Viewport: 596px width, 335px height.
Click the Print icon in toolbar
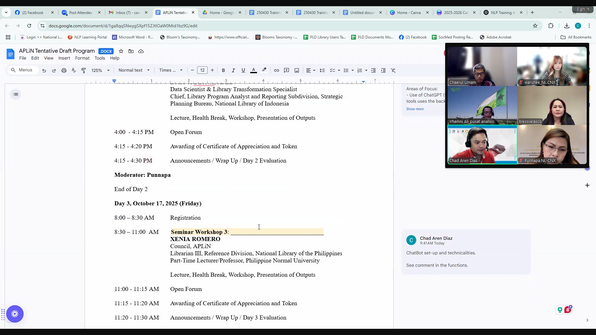[x=64, y=70]
